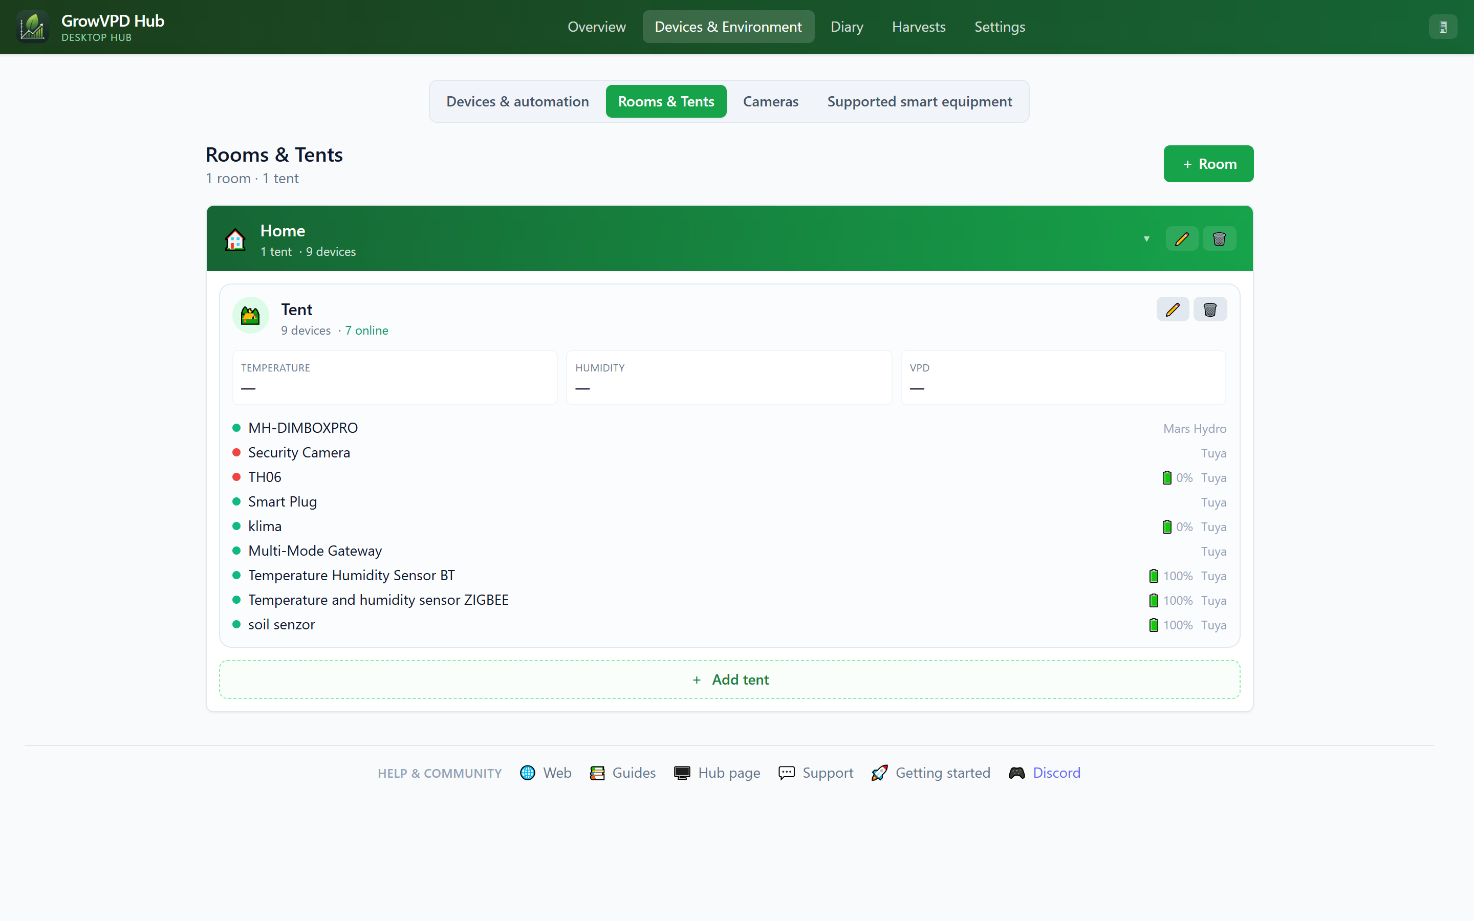This screenshot has width=1474, height=921.
Task: Select the MH-DIMBOXPRO device name
Action: click(x=302, y=428)
